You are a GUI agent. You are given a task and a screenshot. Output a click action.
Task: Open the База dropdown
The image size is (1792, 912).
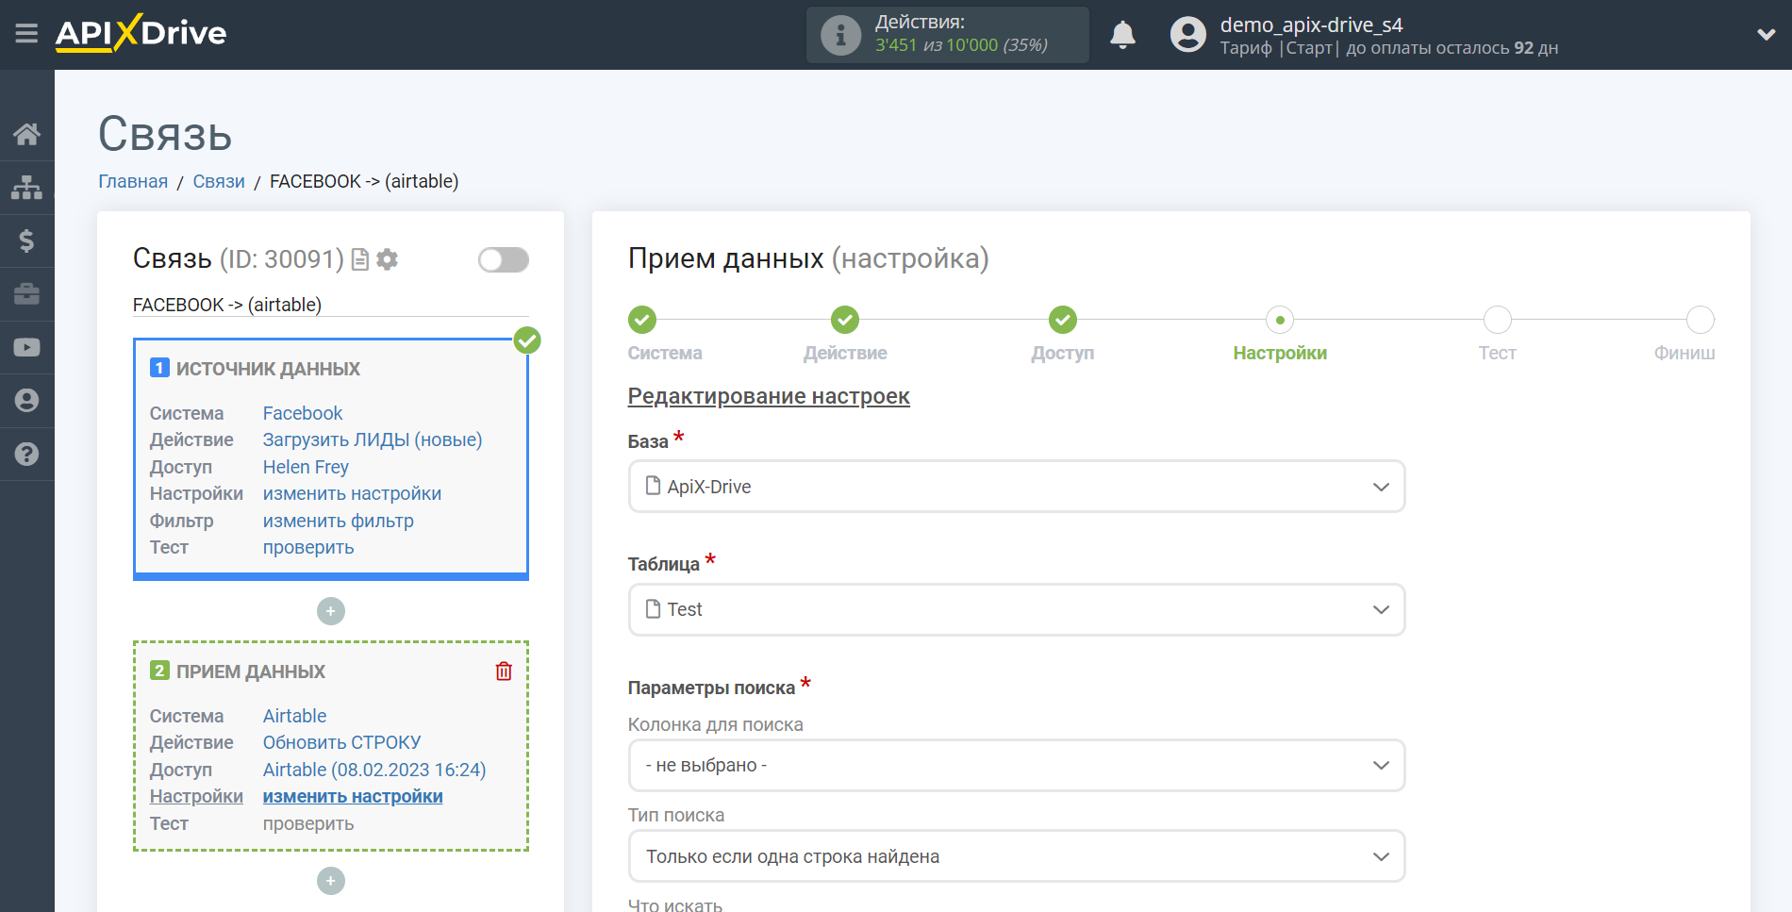click(1017, 487)
